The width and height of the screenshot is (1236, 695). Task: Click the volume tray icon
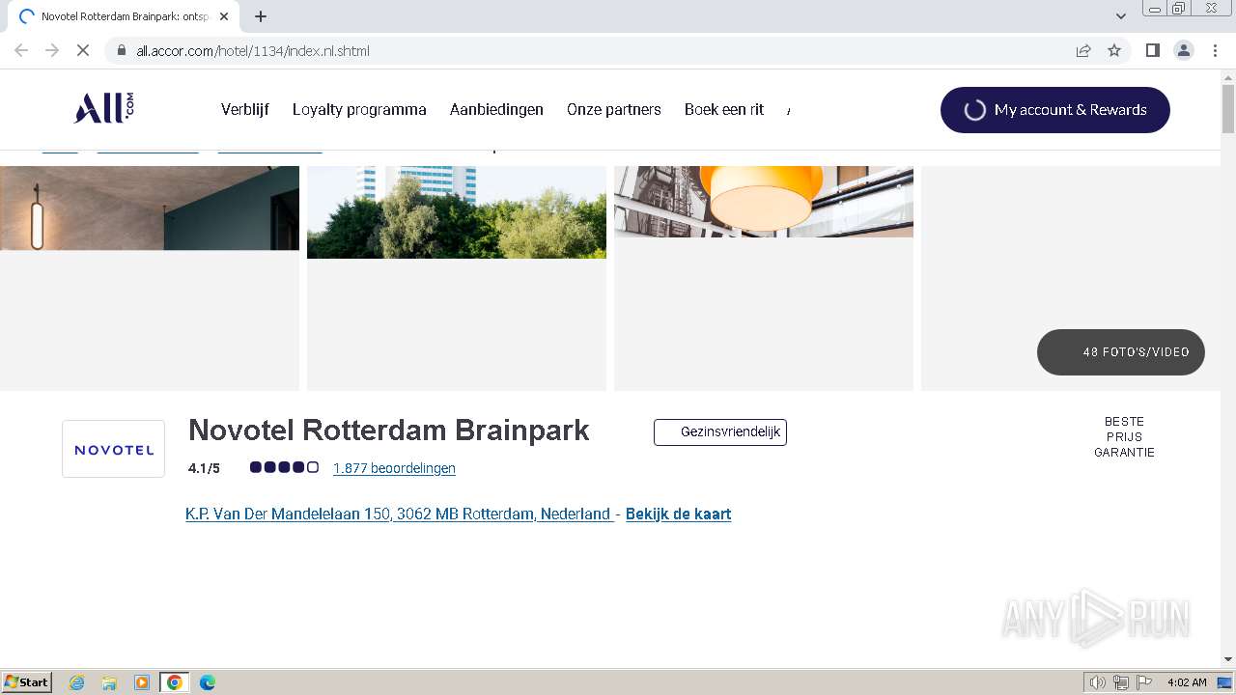1097,682
